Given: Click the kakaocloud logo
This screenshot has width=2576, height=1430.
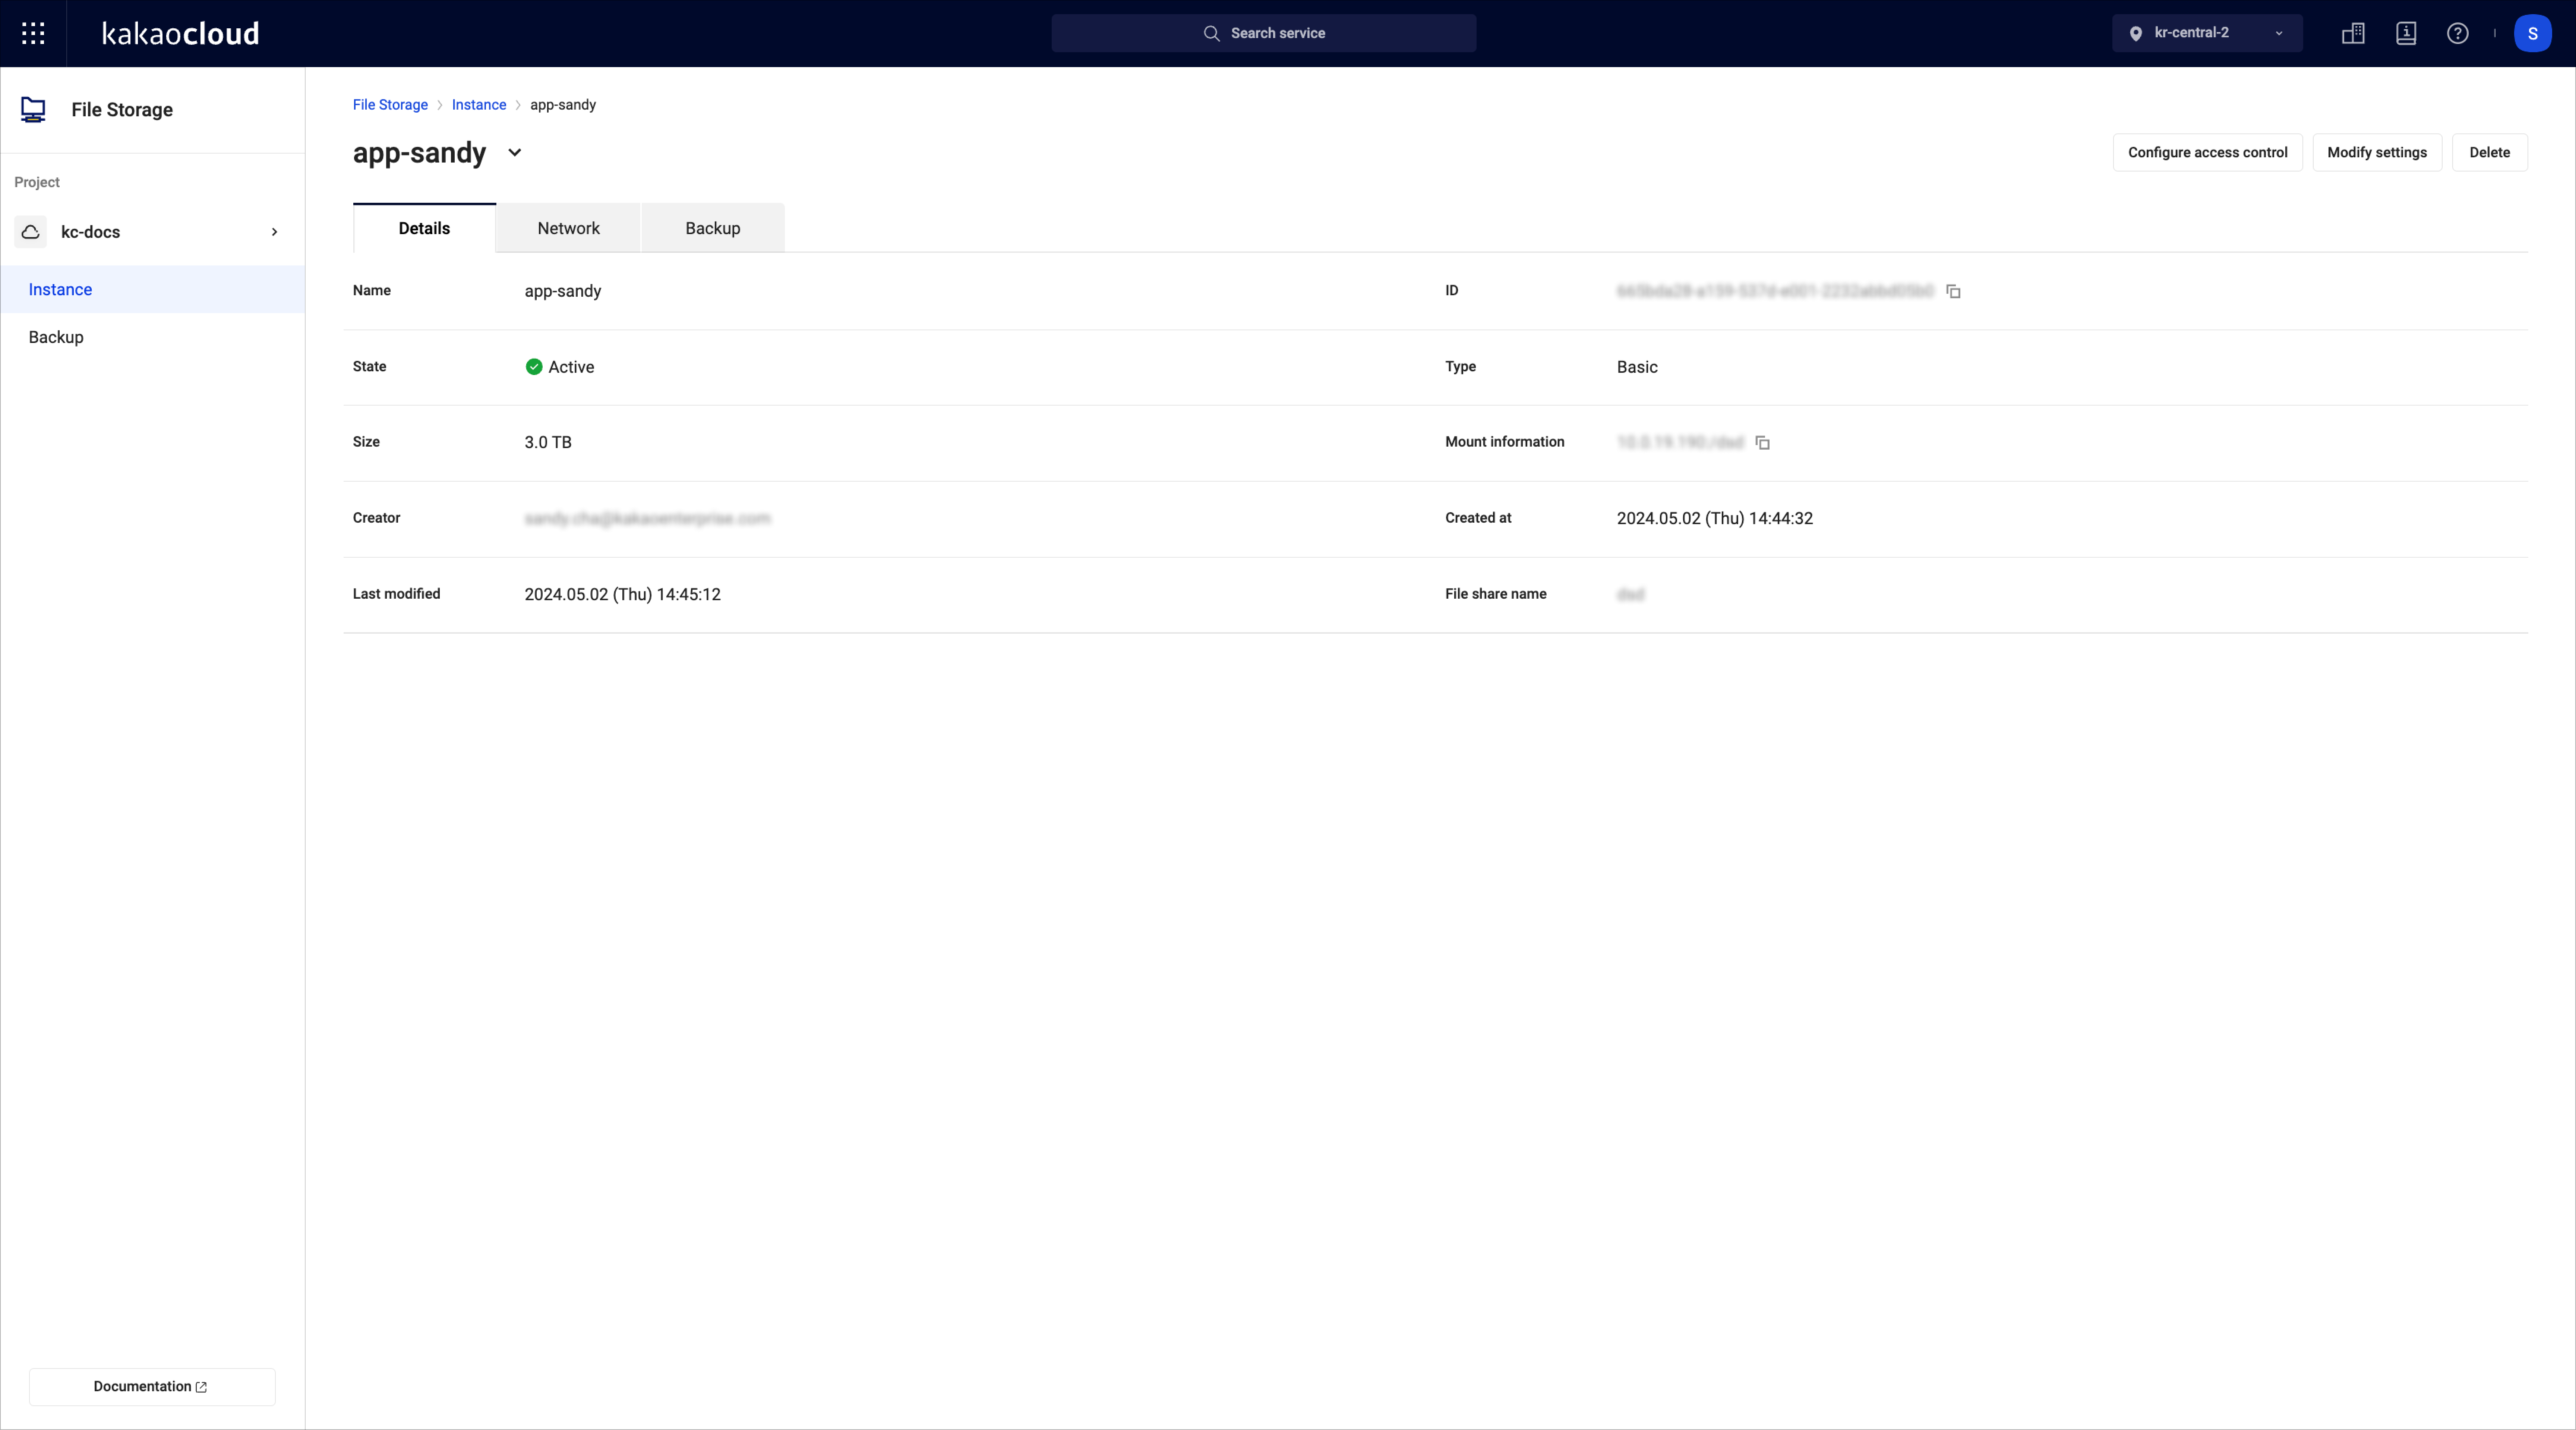Looking at the screenshot, I should (x=181, y=34).
